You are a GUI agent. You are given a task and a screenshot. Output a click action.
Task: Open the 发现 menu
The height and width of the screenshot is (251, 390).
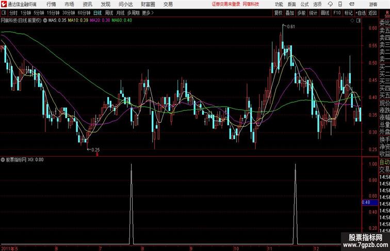[105, 4]
